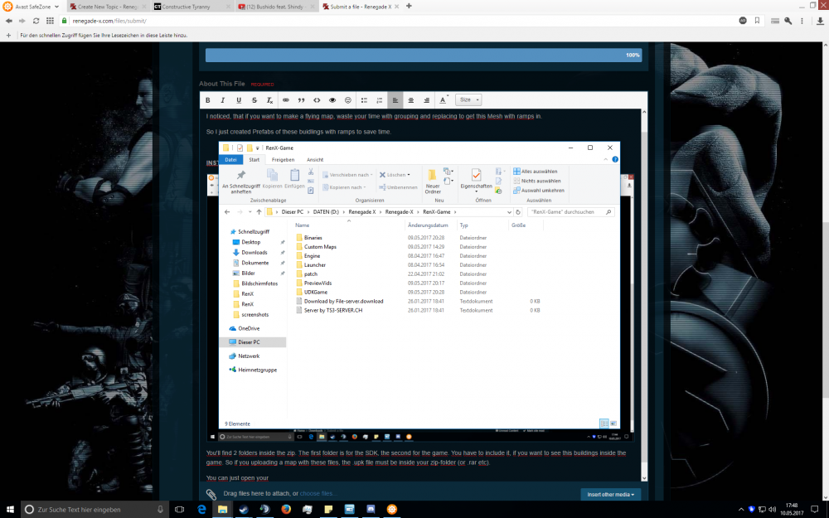
Task: Pin to Schnellzugriff in the Explorer ribbon
Action: 241,182
